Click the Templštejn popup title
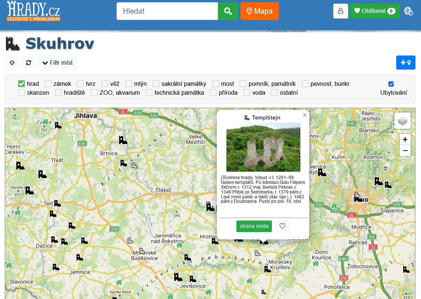421x299 pixels. [266, 118]
